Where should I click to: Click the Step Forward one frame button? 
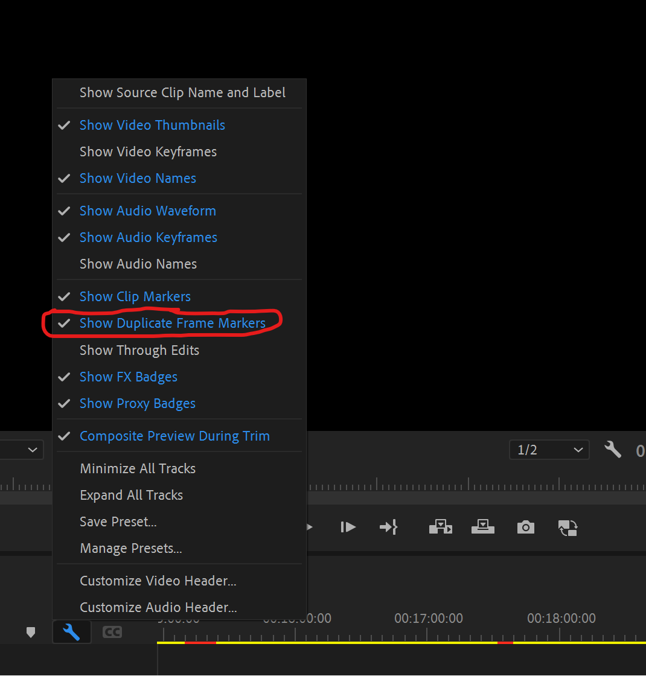tap(348, 527)
